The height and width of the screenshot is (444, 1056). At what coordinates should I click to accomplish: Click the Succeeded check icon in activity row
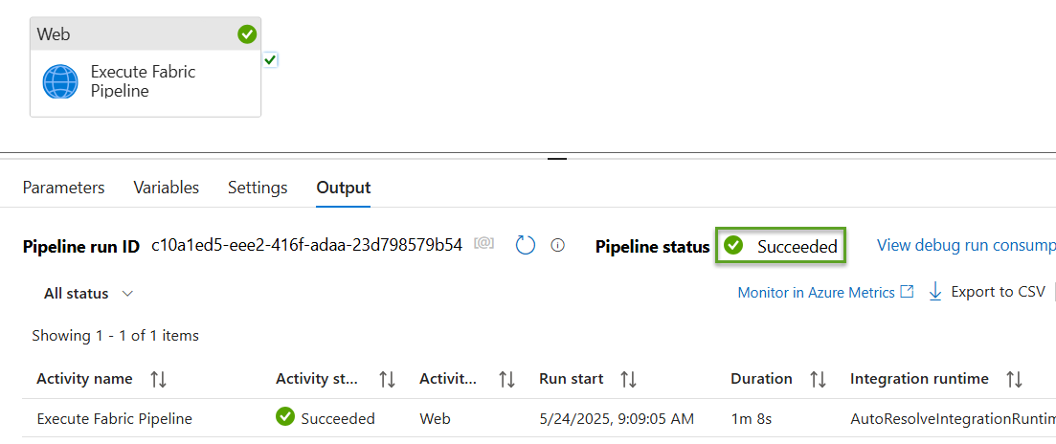pyautogui.click(x=285, y=417)
